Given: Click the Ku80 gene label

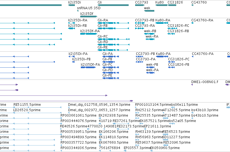Looking at the screenshot, I should [x=159, y=2].
